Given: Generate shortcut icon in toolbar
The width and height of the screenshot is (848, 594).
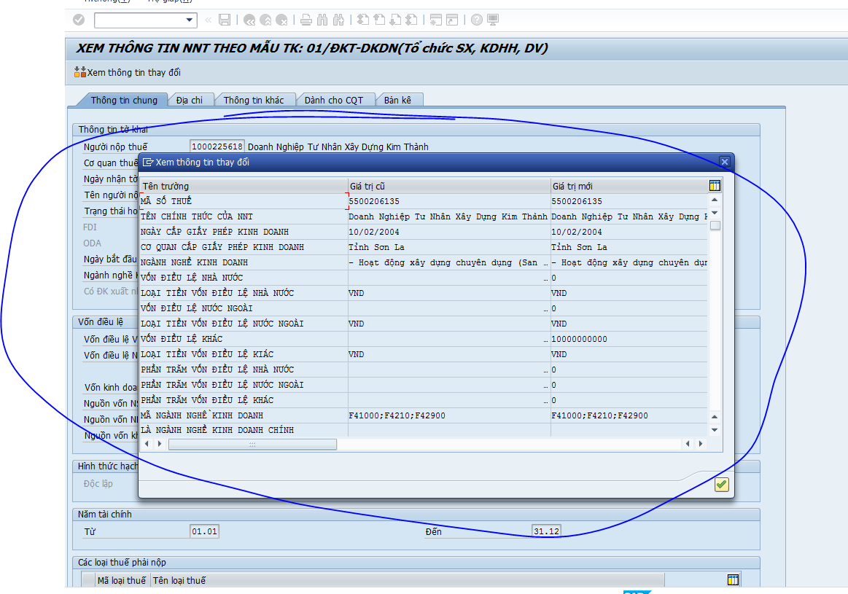Looking at the screenshot, I should 452,20.
